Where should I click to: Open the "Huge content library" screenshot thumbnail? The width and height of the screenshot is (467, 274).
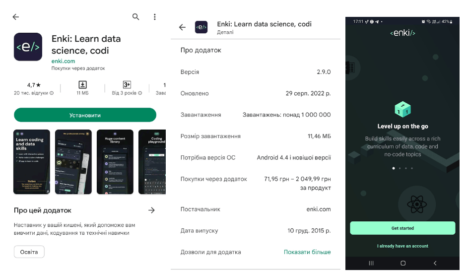115,162
